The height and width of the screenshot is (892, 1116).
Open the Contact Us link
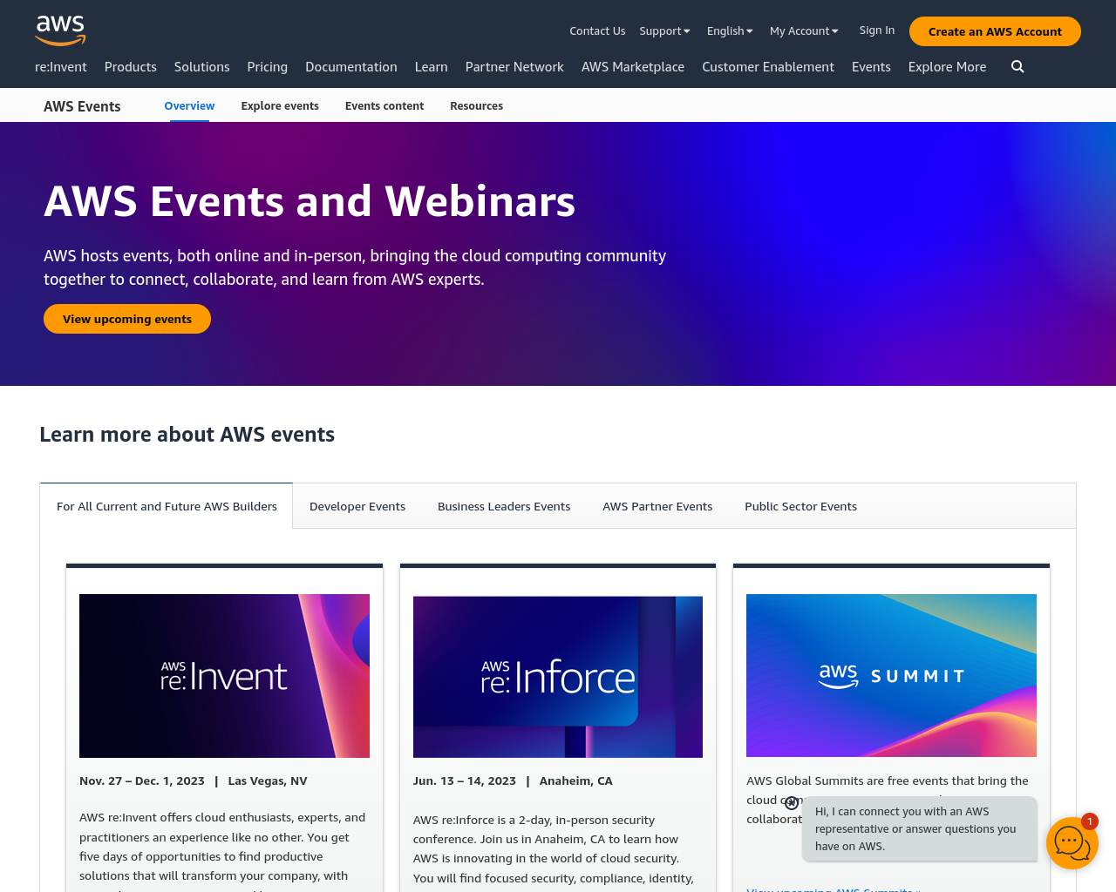(597, 30)
